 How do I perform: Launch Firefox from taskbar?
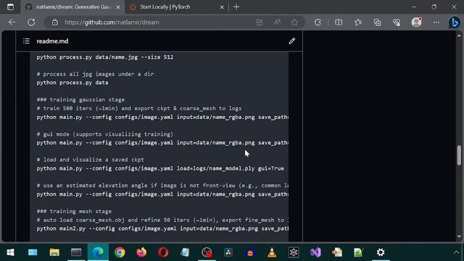(141, 252)
